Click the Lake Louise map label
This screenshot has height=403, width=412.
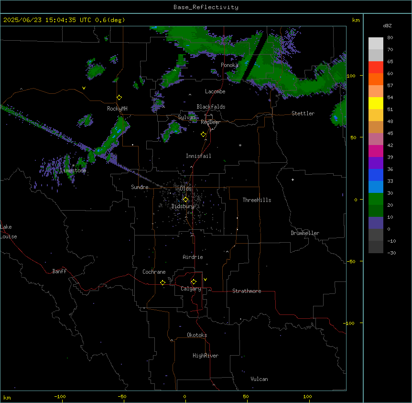(9, 232)
